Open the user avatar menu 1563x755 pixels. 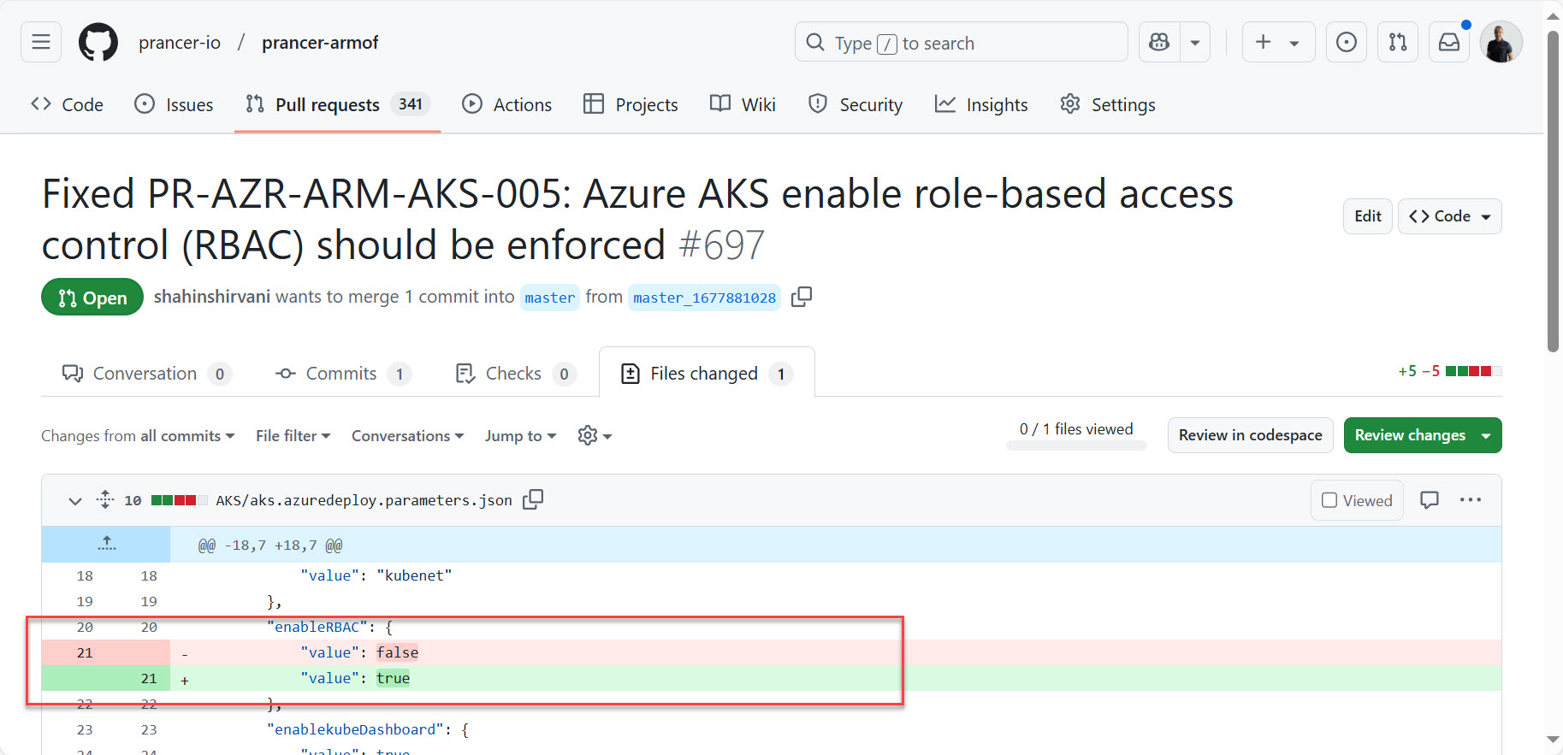pos(1501,42)
